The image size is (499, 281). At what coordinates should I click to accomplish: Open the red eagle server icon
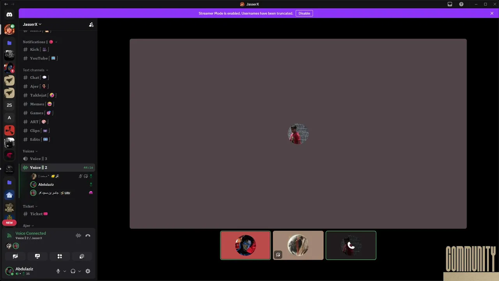coord(9,155)
